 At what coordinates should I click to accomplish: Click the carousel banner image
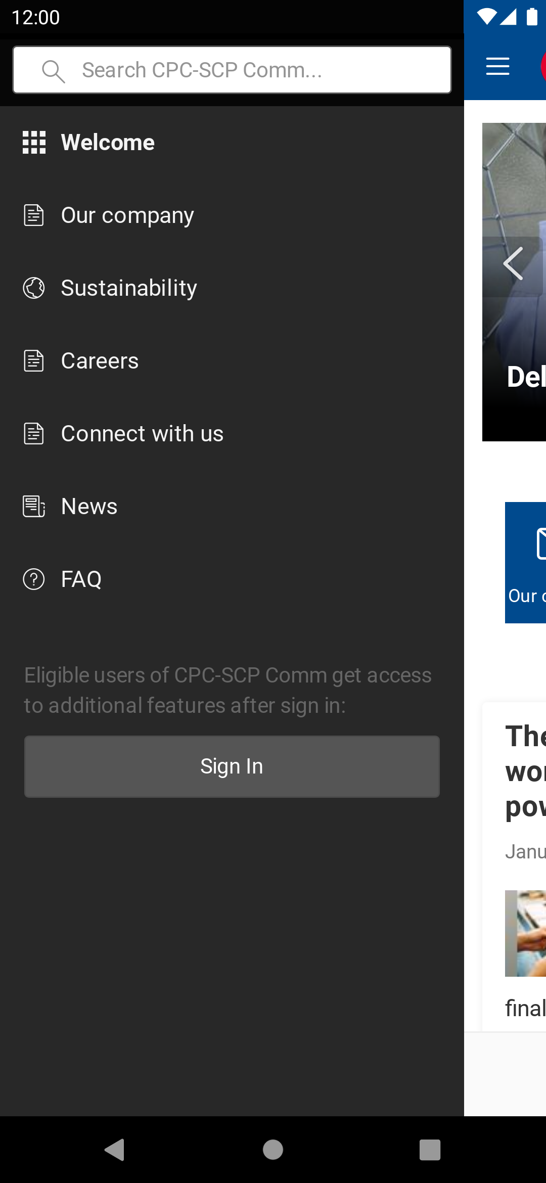click(x=514, y=282)
